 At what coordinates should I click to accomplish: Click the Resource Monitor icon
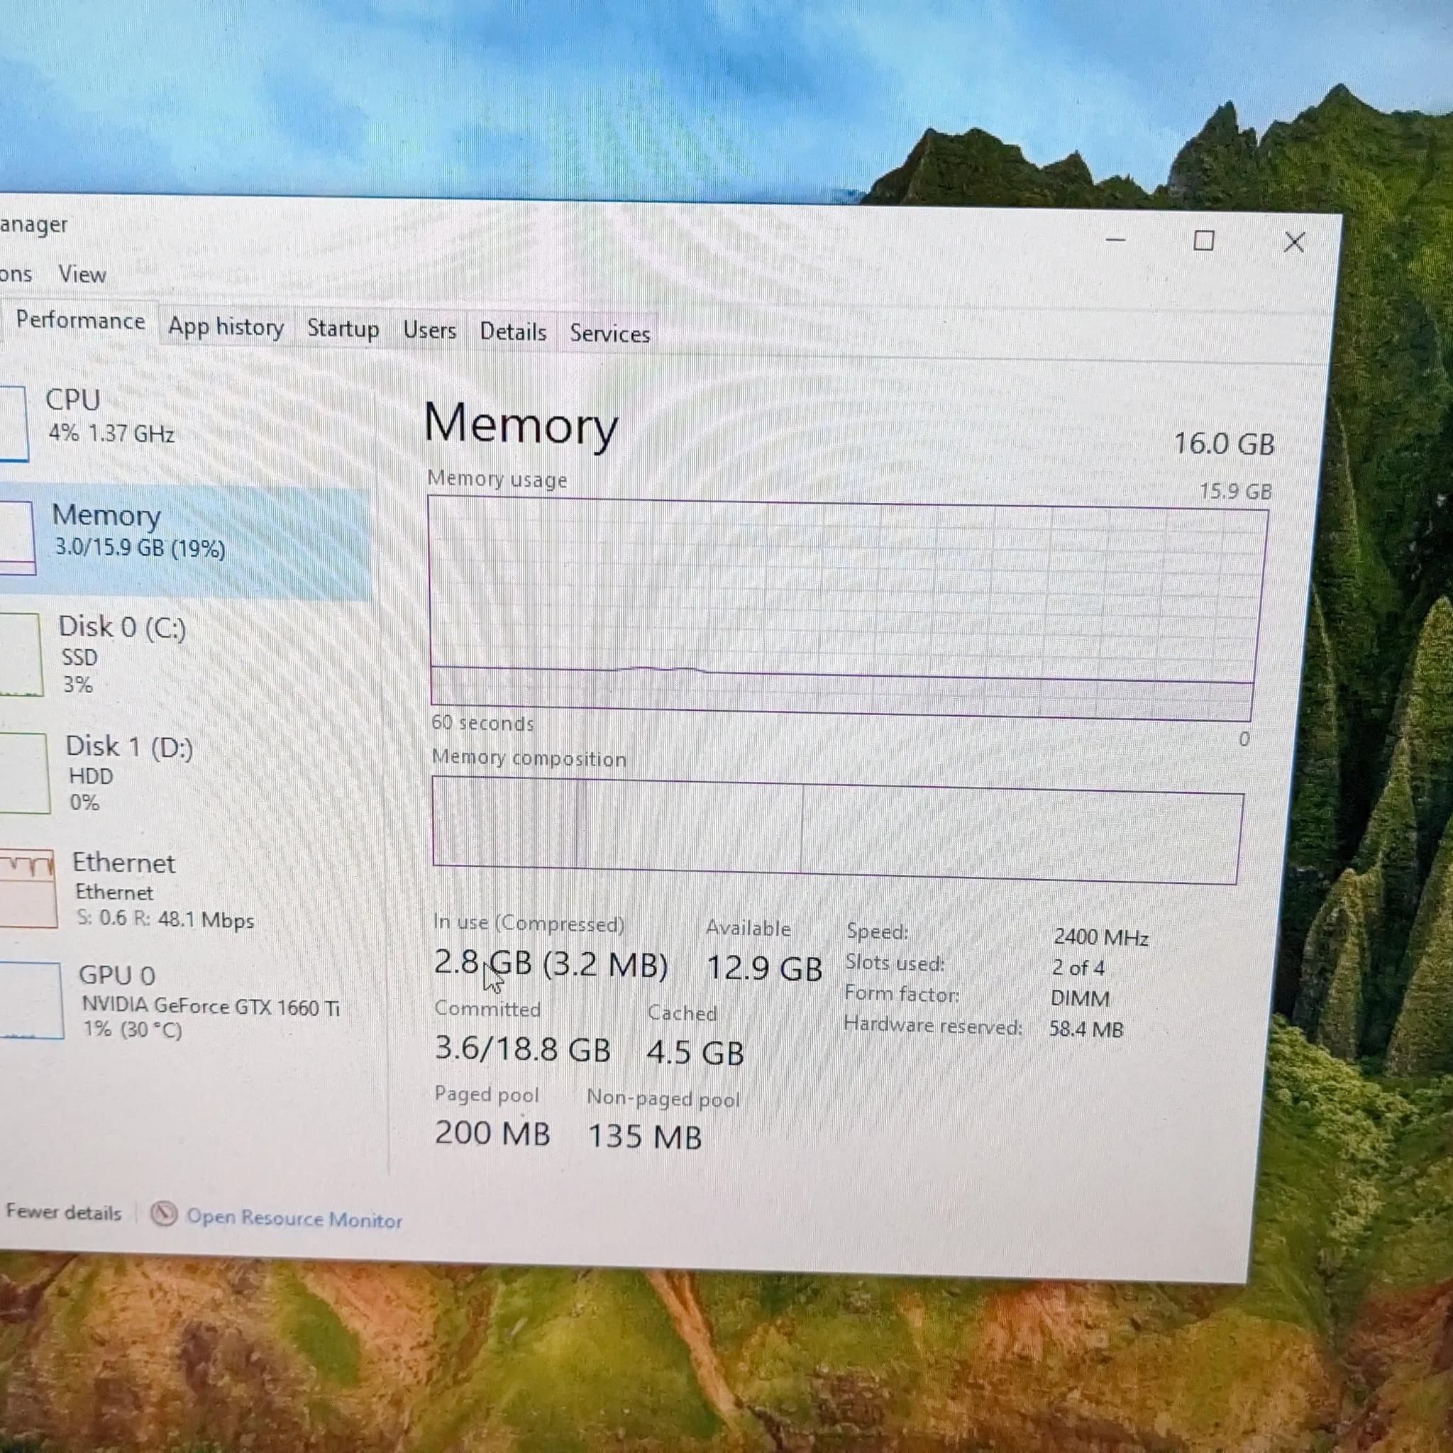click(163, 1214)
